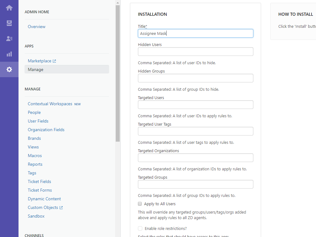Open the Macros page
The image size is (316, 237).
click(x=35, y=156)
